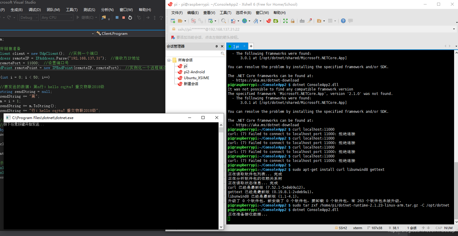This screenshot has height=236, width=458.
Task: Select the pi session in the tree
Action: 185,66
